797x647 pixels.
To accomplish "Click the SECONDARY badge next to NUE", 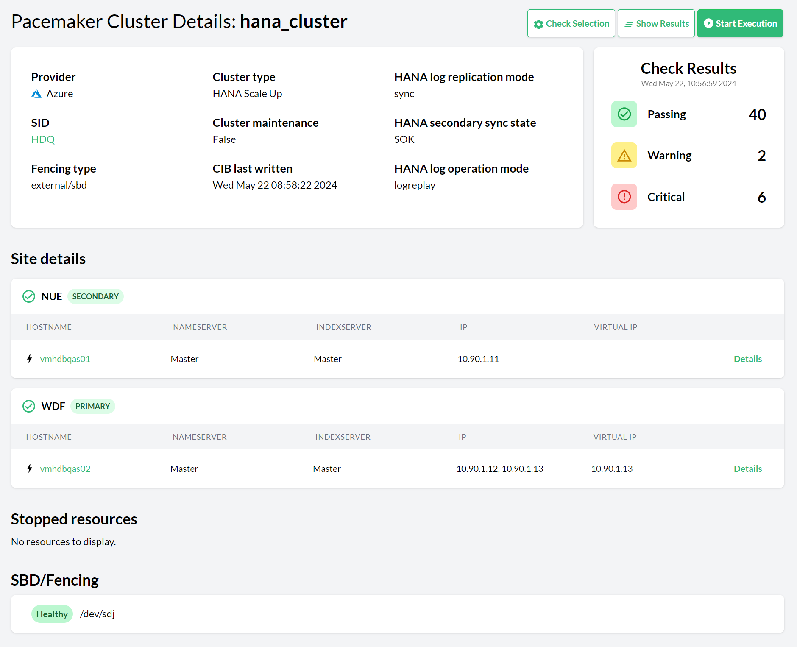I will [95, 296].
